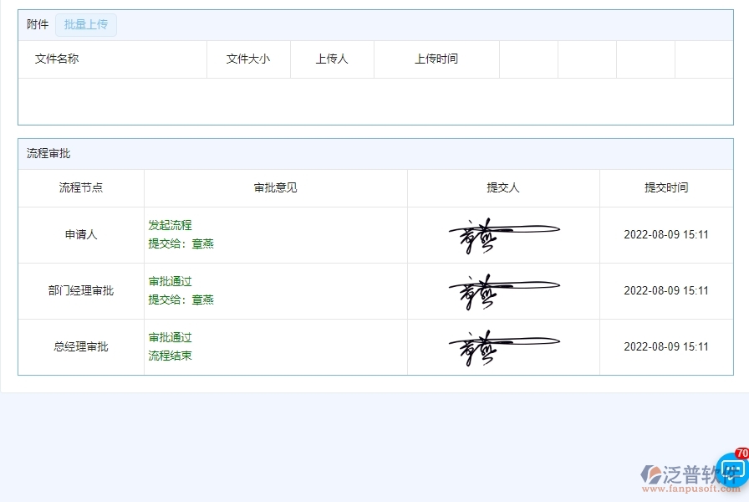749x502 pixels.
Task: Click the 流程节点 column header
Action: pyautogui.click(x=80, y=187)
